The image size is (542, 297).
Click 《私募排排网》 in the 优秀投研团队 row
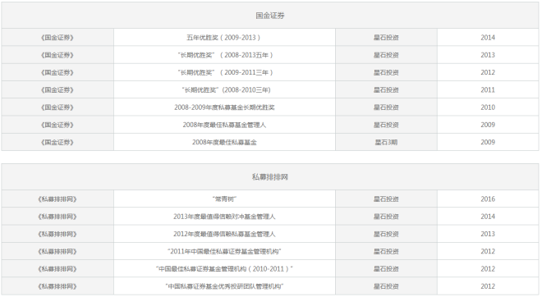point(57,286)
